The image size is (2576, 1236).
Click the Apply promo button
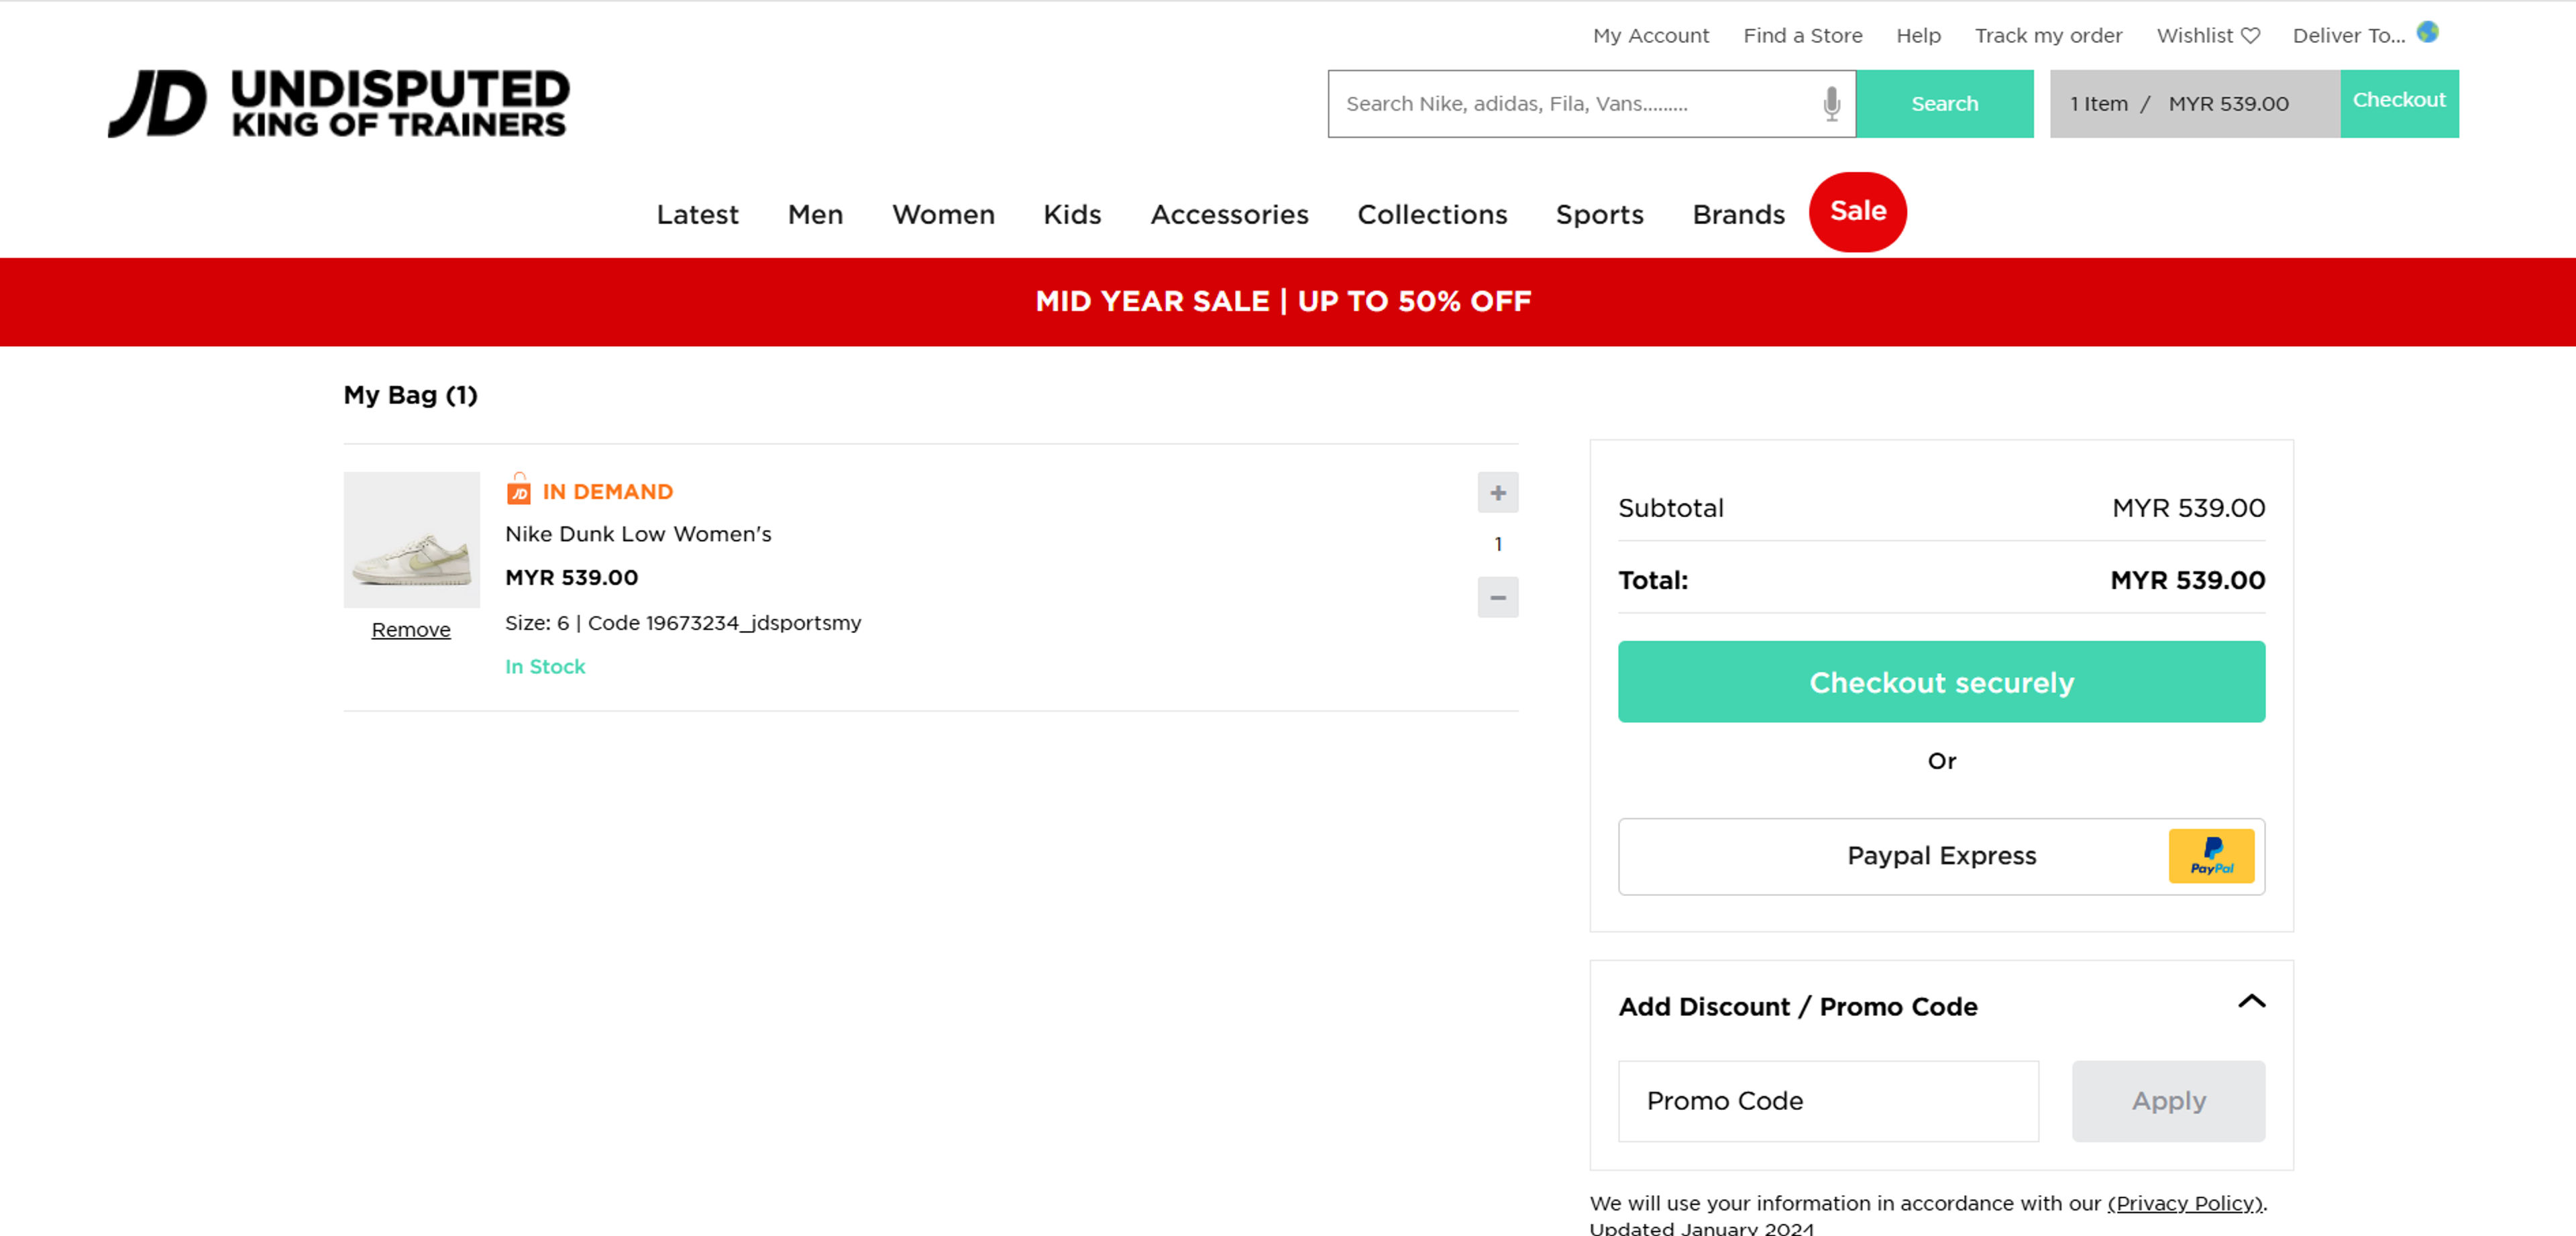[2167, 1100]
